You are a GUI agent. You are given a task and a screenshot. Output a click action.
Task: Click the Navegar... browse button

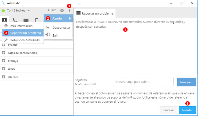187,82
